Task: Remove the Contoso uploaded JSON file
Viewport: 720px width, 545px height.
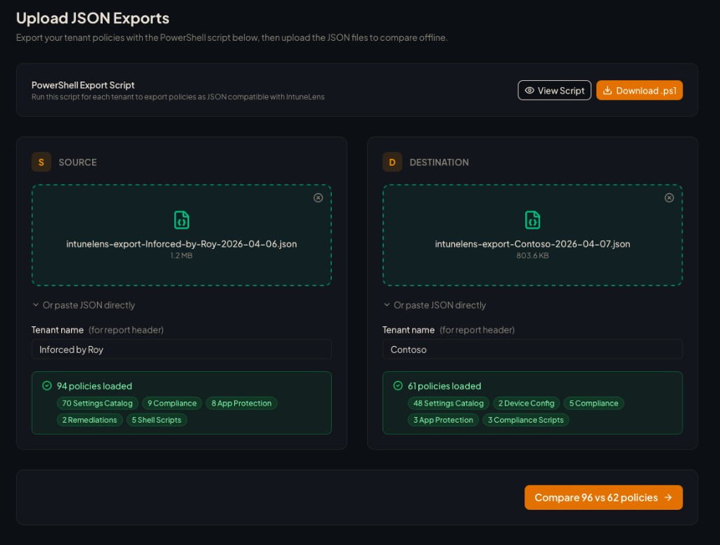Action: (x=669, y=198)
